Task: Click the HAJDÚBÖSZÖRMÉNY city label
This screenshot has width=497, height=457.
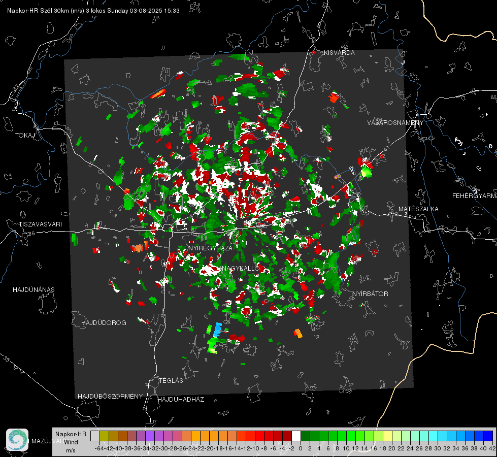Action: [x=110, y=397]
